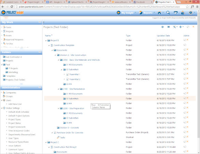Screen dimensions: 200x154
Task: Minimize the Administration panel
Action: coord(40,87)
